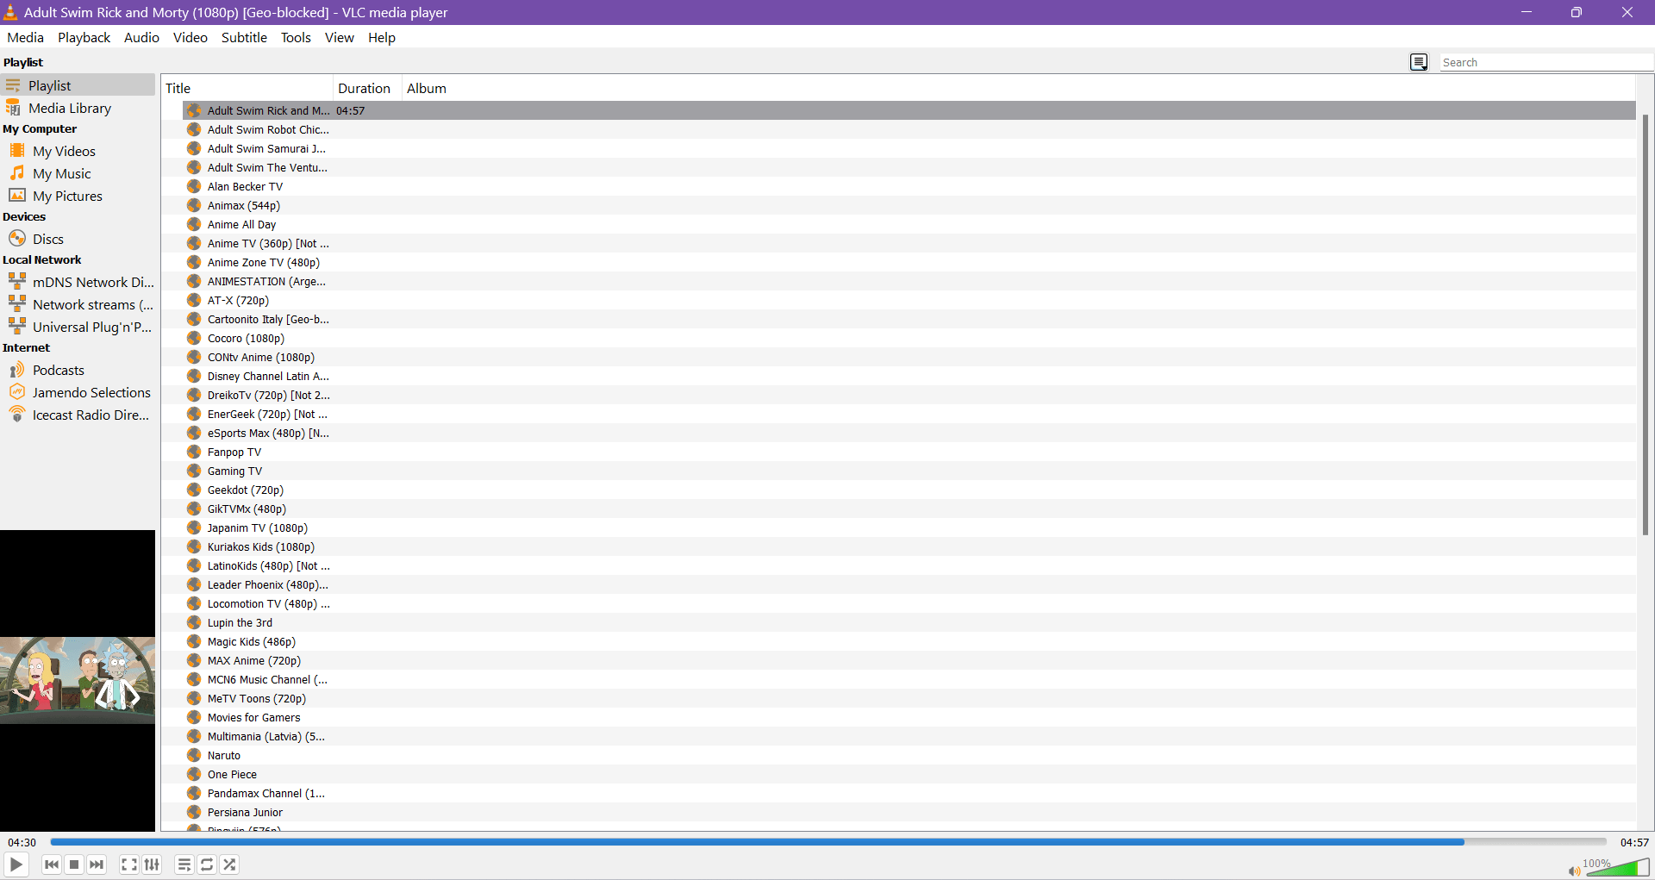This screenshot has height=880, width=1655.
Task: Select Playlist in the sidebar
Action: point(78,85)
